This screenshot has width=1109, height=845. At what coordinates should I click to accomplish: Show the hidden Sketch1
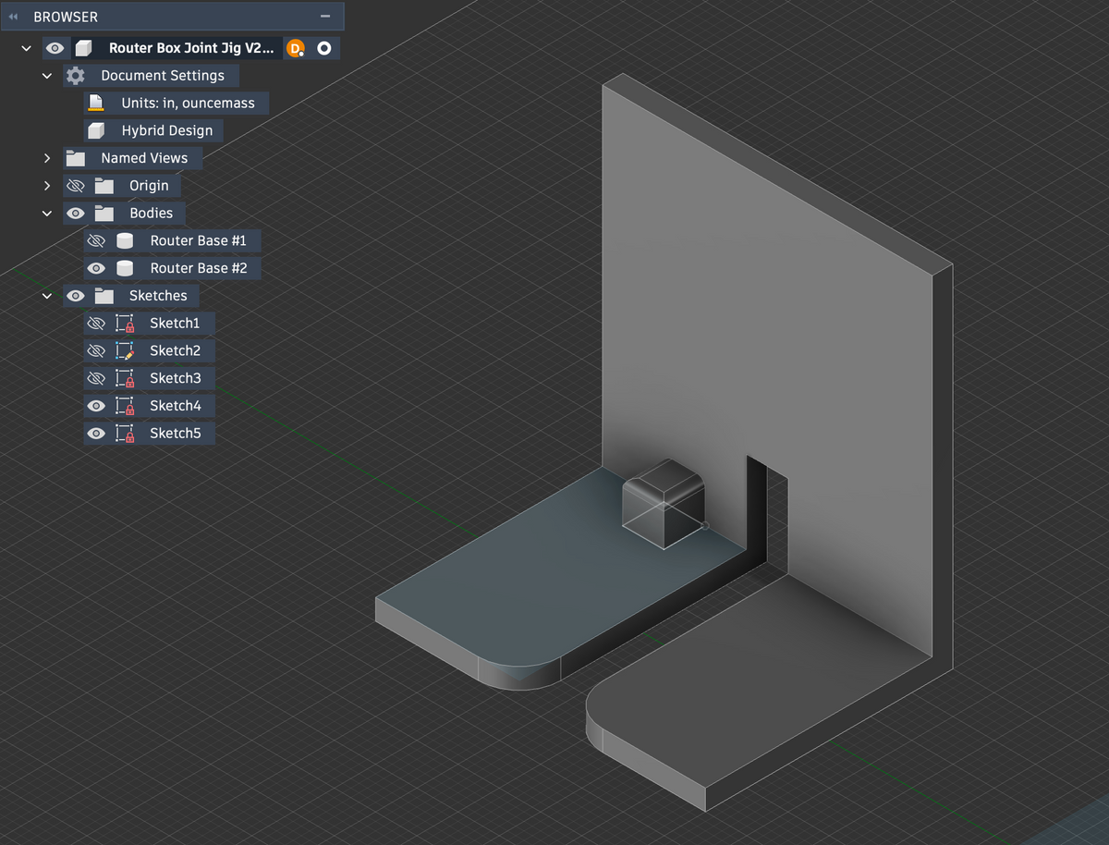[96, 324]
